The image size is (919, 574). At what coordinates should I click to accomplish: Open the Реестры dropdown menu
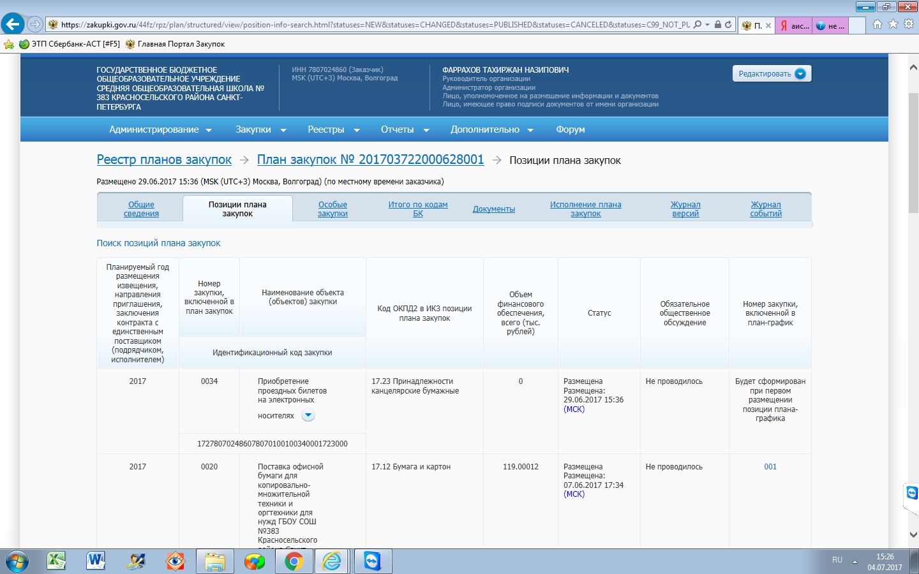coord(333,129)
